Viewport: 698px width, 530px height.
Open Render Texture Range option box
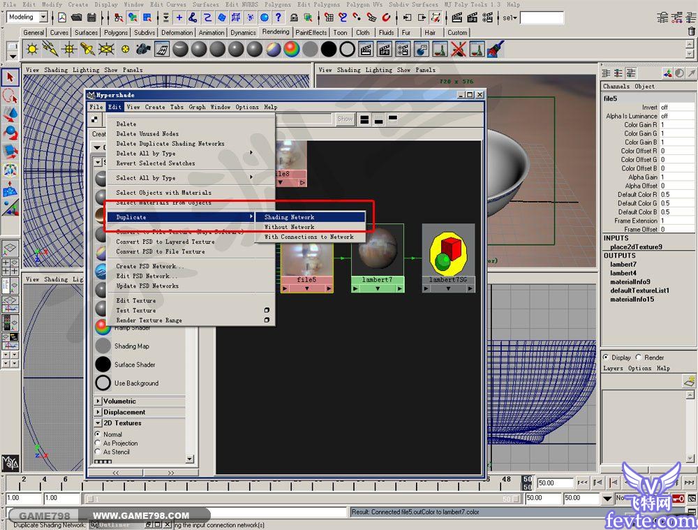[267, 320]
